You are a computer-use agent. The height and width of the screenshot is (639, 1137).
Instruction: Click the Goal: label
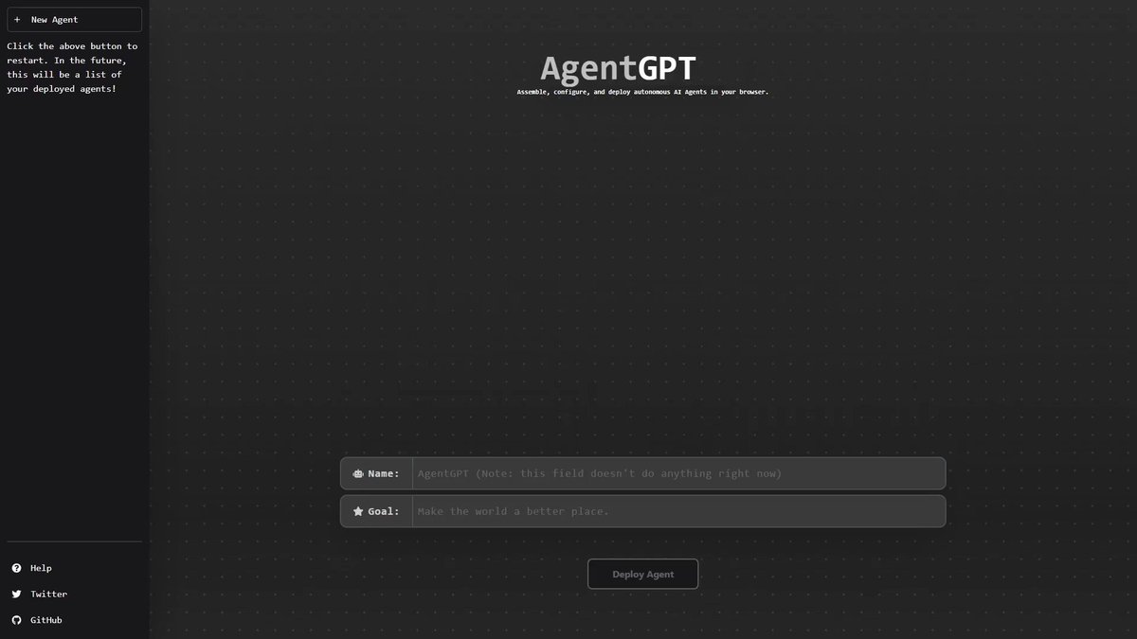[x=383, y=510]
